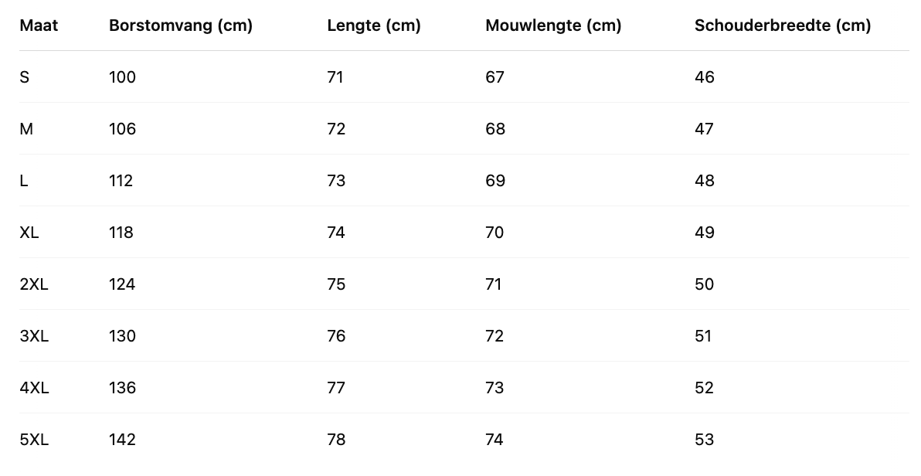Select the 5XL size row label
This screenshot has height=476, width=921.
point(34,440)
